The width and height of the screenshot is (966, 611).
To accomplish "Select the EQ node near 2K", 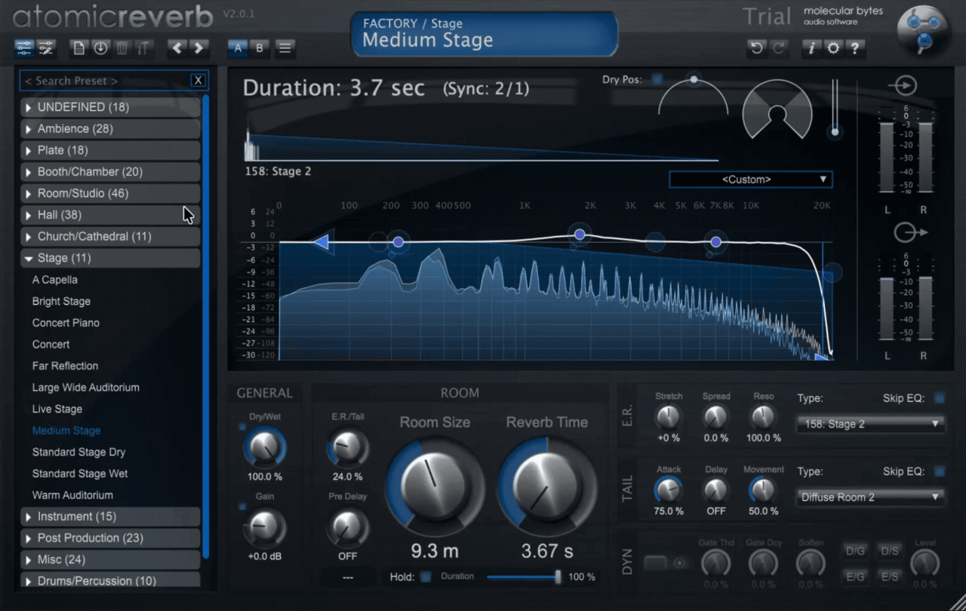I will (x=580, y=235).
